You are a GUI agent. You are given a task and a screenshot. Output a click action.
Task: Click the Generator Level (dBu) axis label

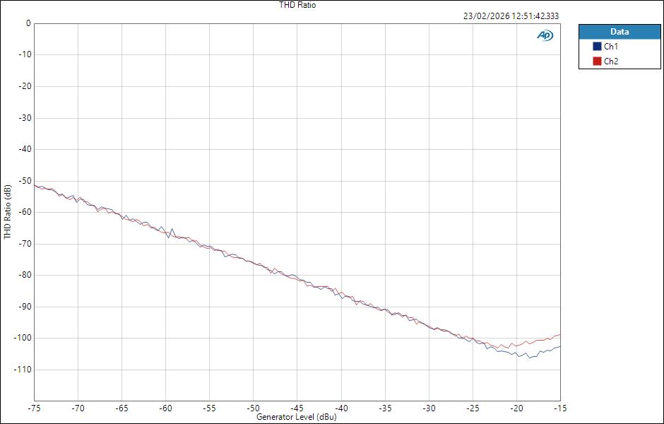(296, 417)
